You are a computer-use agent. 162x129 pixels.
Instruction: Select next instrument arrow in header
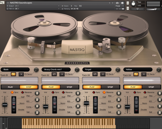pos(112,3)
